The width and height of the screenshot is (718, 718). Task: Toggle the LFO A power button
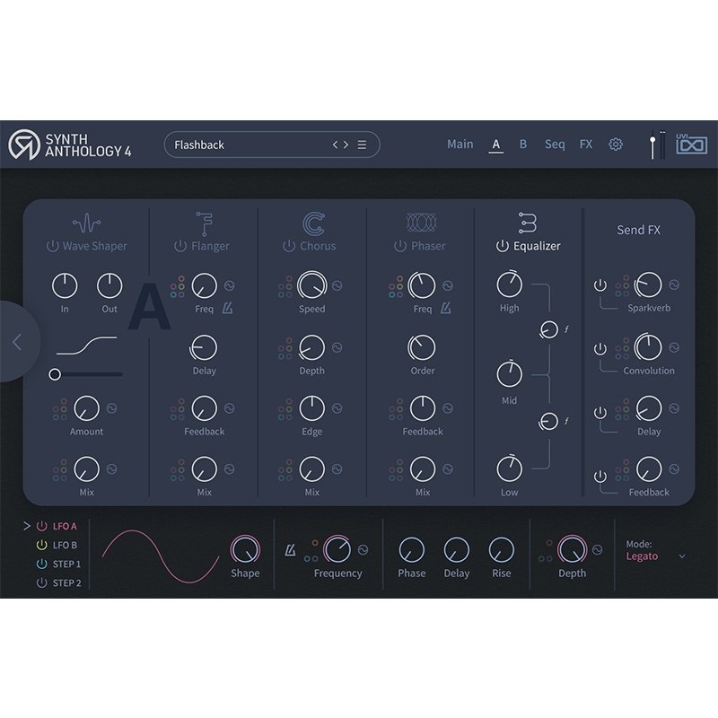(41, 526)
